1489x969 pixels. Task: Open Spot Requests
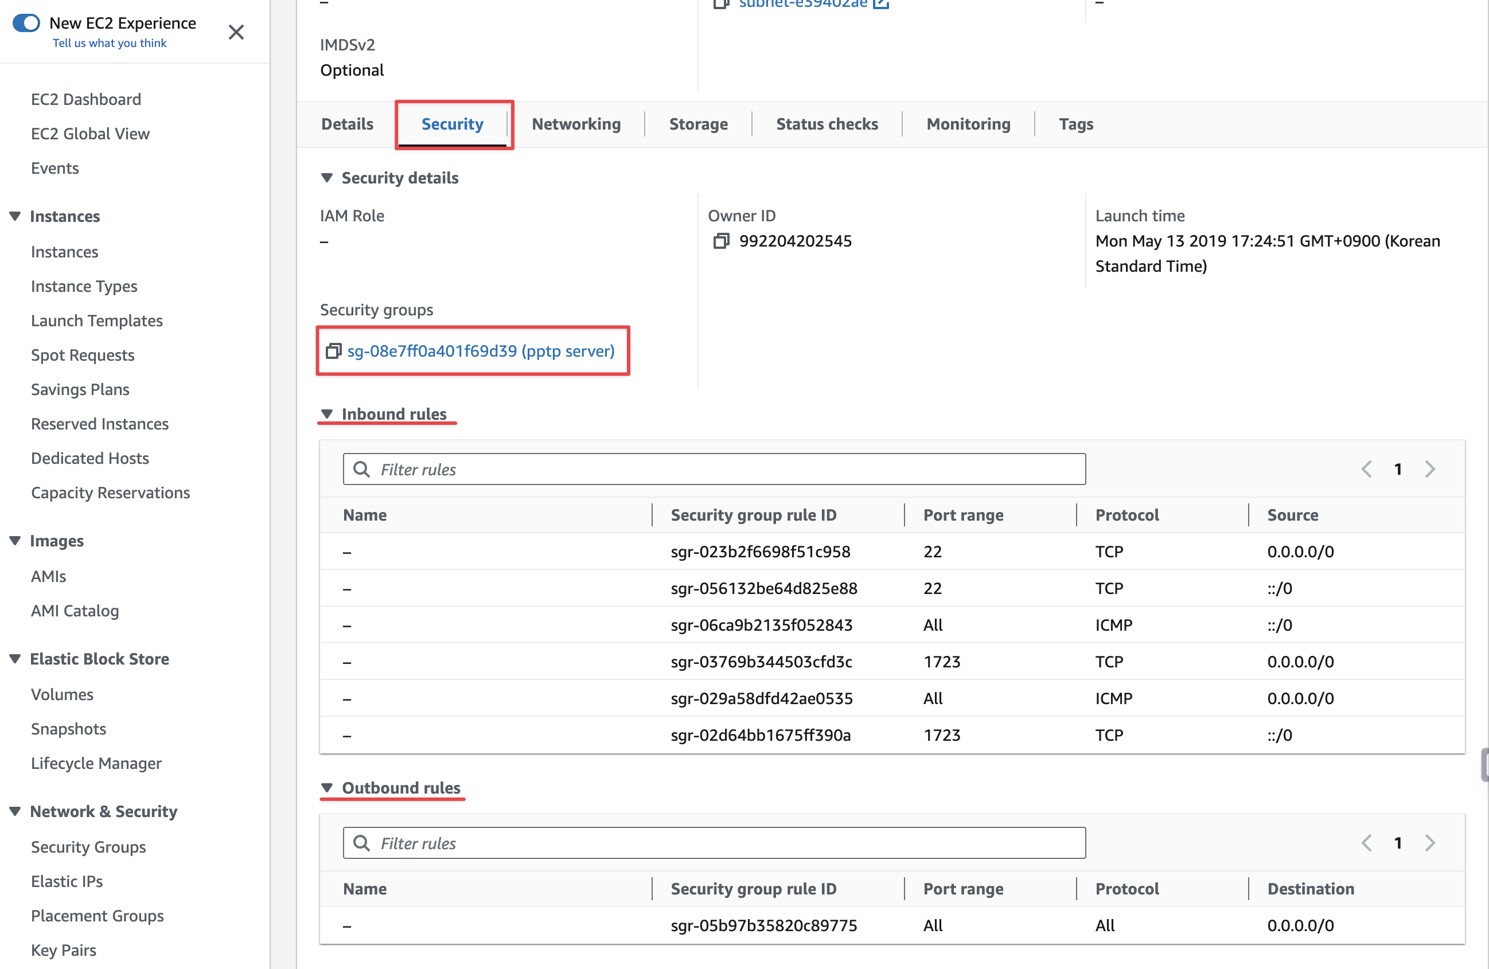pos(83,355)
